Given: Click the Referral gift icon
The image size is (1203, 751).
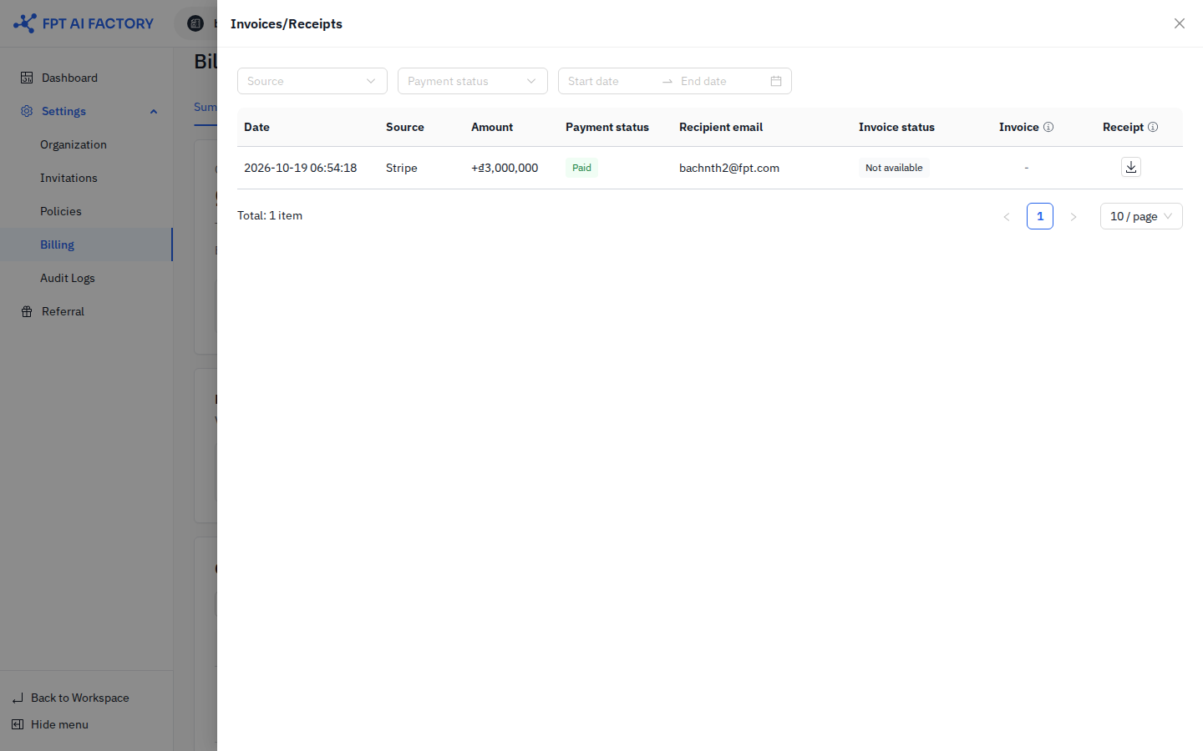Looking at the screenshot, I should pos(27,311).
